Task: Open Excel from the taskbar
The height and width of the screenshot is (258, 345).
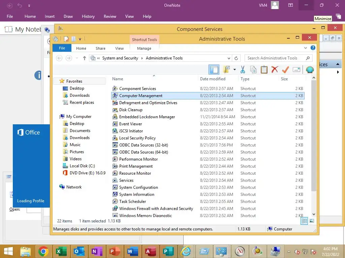Action: 61,251
